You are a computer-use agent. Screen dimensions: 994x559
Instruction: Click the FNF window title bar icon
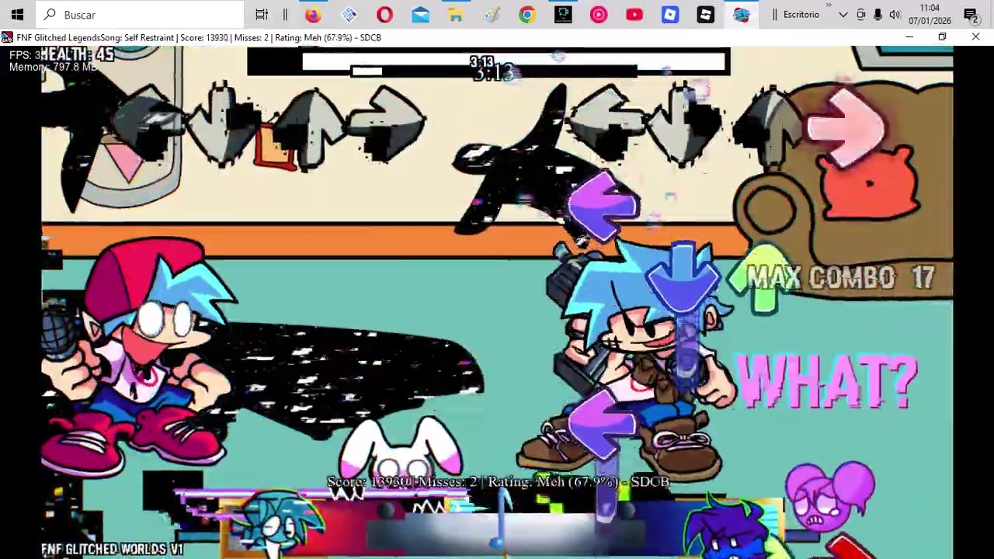tap(7, 37)
